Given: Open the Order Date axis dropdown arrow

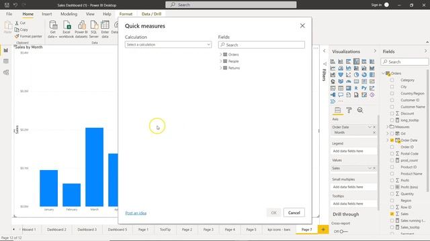Looking at the screenshot, I should pyautogui.click(x=370, y=127).
